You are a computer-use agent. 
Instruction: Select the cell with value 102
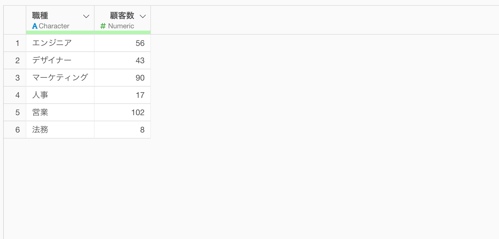pyautogui.click(x=122, y=112)
